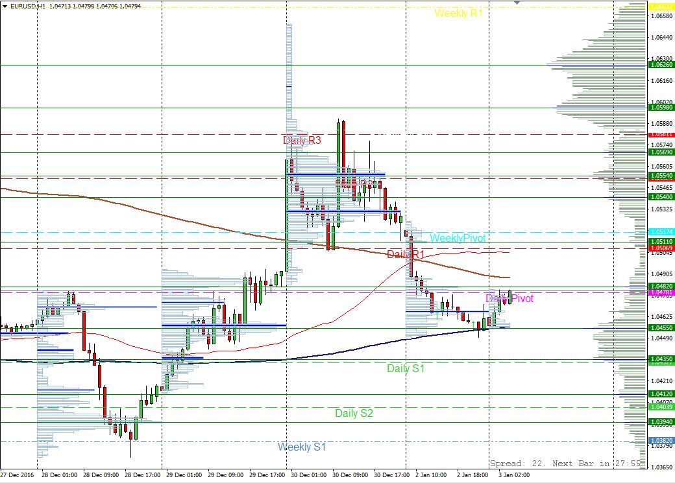Select the Weekly S1 label

[302, 447]
